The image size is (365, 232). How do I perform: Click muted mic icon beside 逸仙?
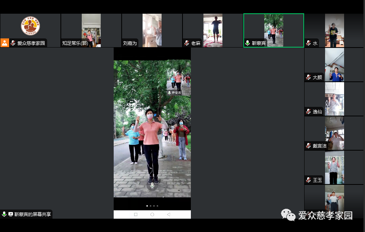tap(308, 111)
